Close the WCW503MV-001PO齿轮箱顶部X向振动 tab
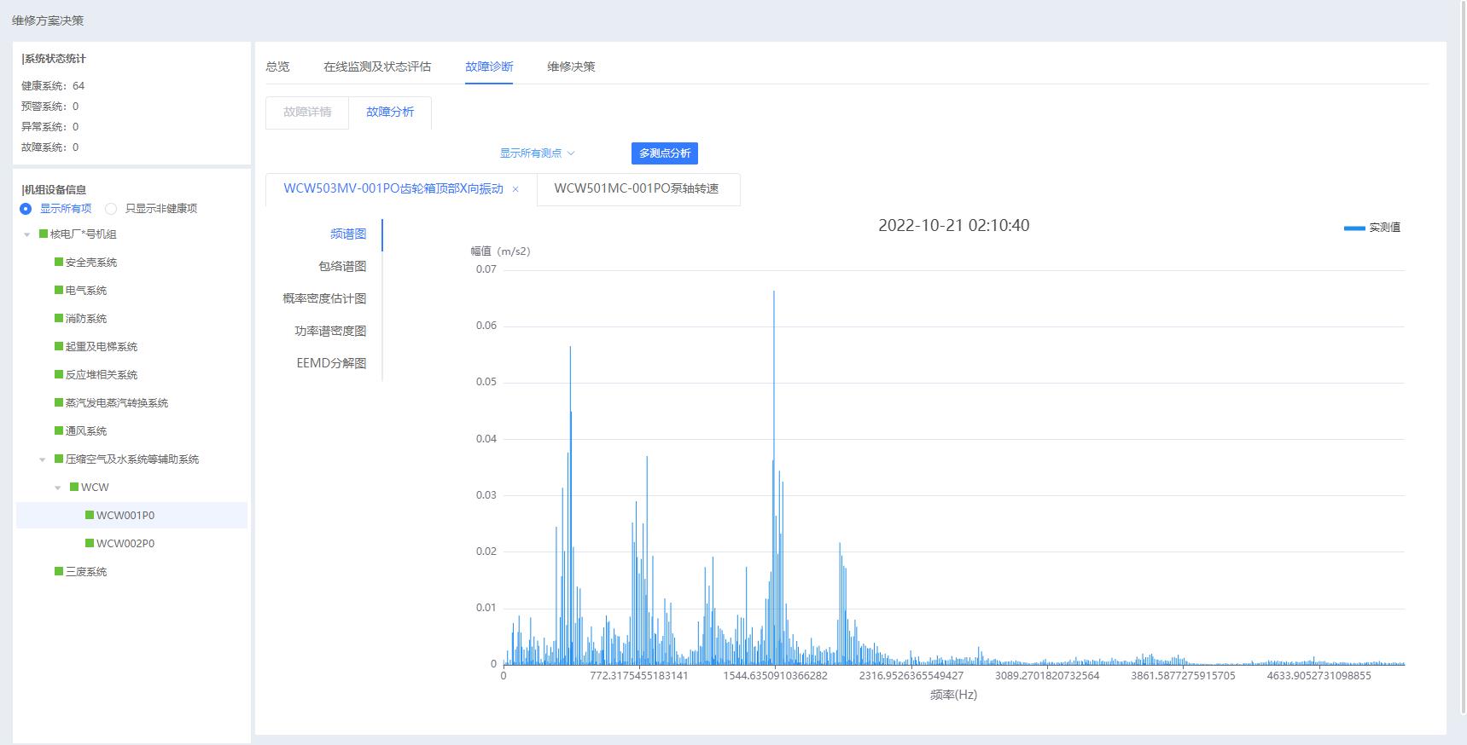This screenshot has height=745, width=1467. click(515, 190)
